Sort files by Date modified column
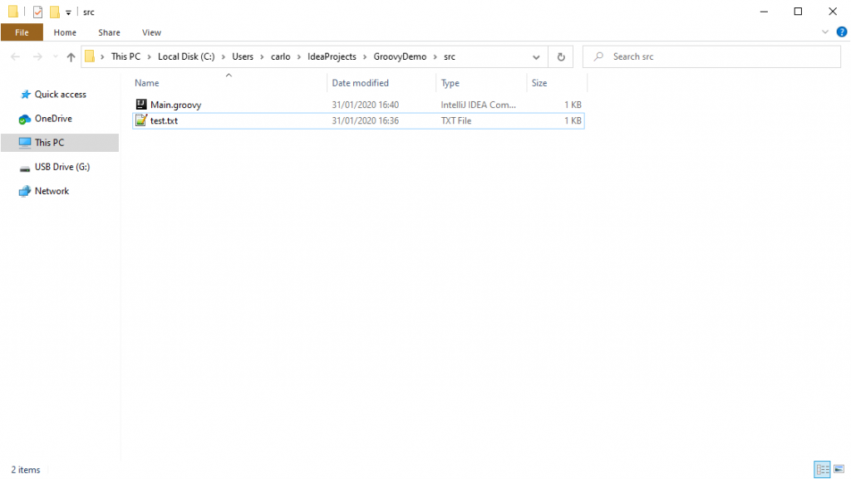Screen dimensions: 851x479 click(x=360, y=83)
